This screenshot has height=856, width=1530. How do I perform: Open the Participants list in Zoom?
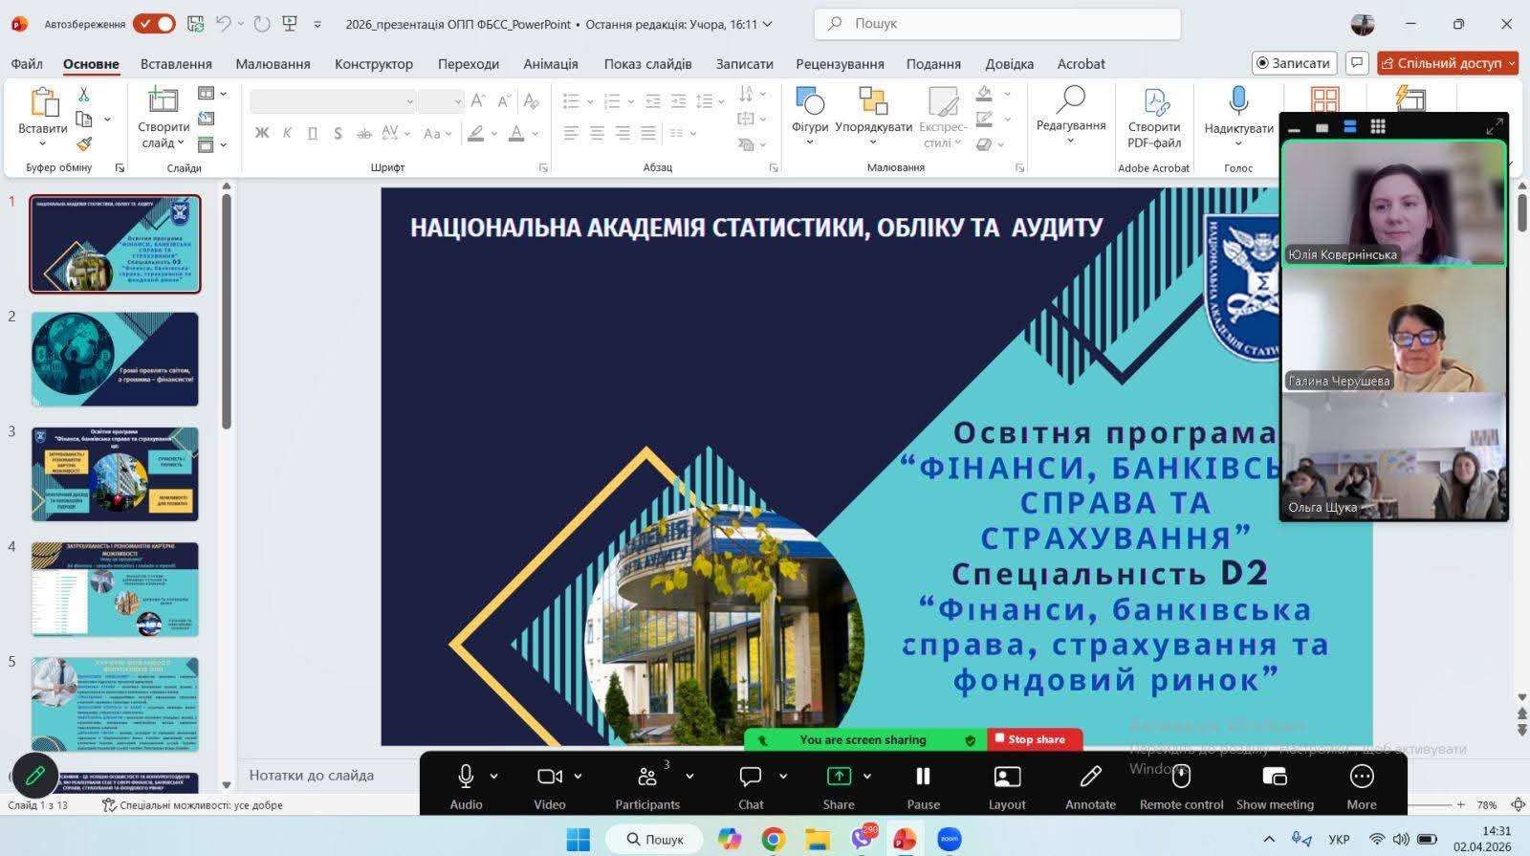click(x=647, y=777)
